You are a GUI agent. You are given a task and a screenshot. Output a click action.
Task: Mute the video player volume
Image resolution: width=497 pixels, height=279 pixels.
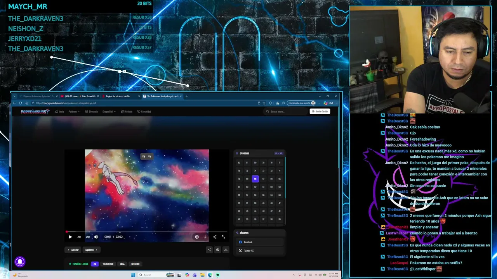pos(96,237)
